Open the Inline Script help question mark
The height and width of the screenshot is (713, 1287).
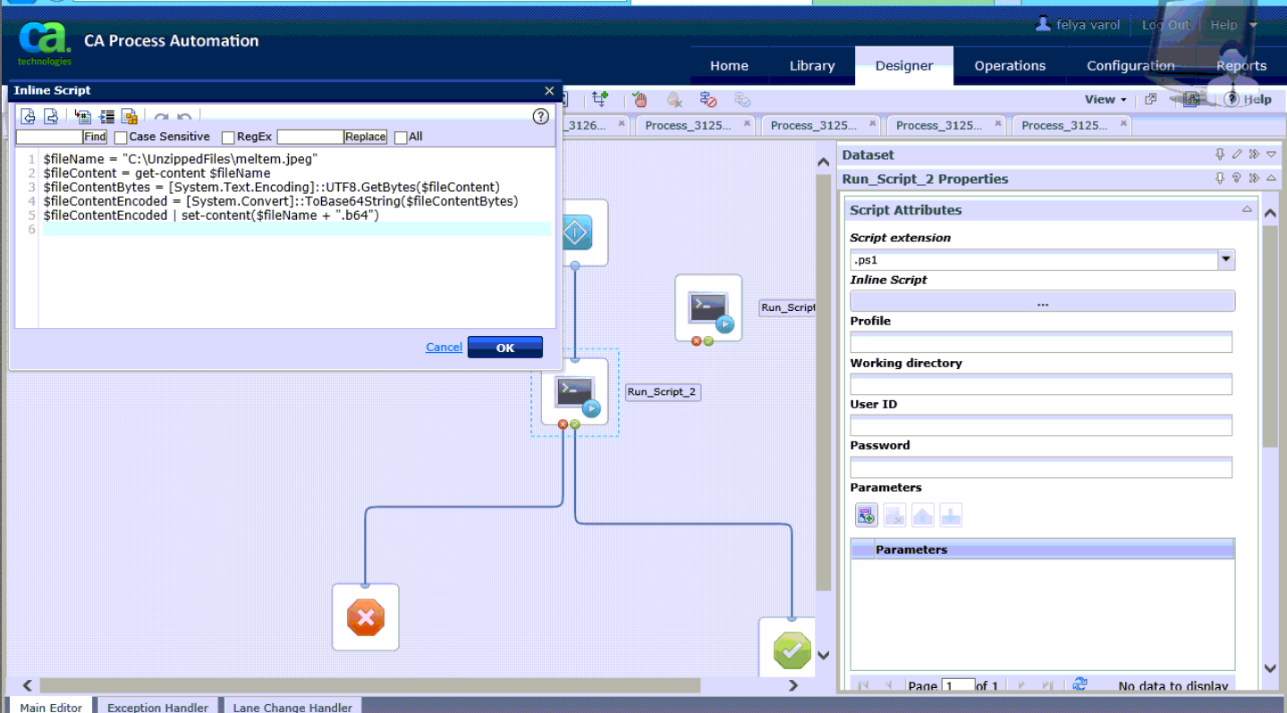click(x=540, y=116)
